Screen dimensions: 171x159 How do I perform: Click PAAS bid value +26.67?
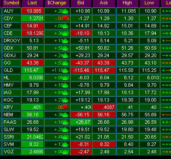click(x=81, y=122)
